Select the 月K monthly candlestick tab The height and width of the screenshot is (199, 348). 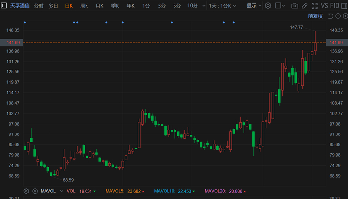[99, 6]
